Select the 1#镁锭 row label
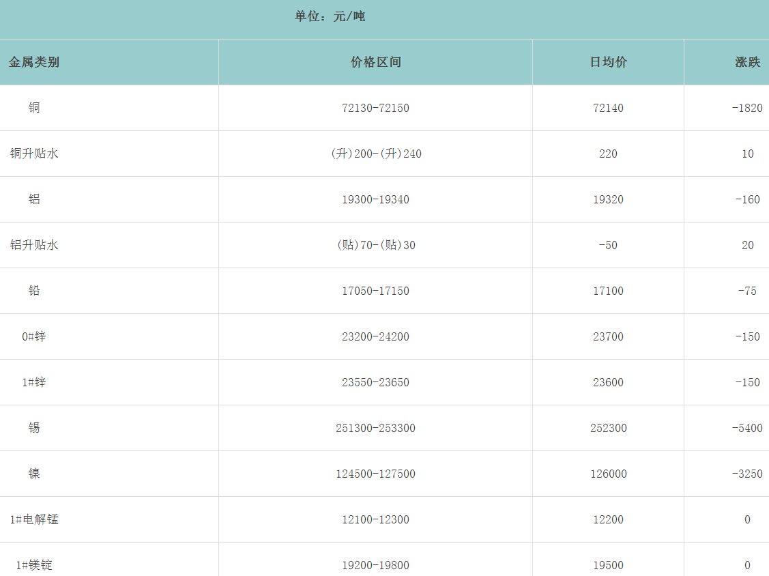Image resolution: width=769 pixels, height=576 pixels. (x=34, y=565)
